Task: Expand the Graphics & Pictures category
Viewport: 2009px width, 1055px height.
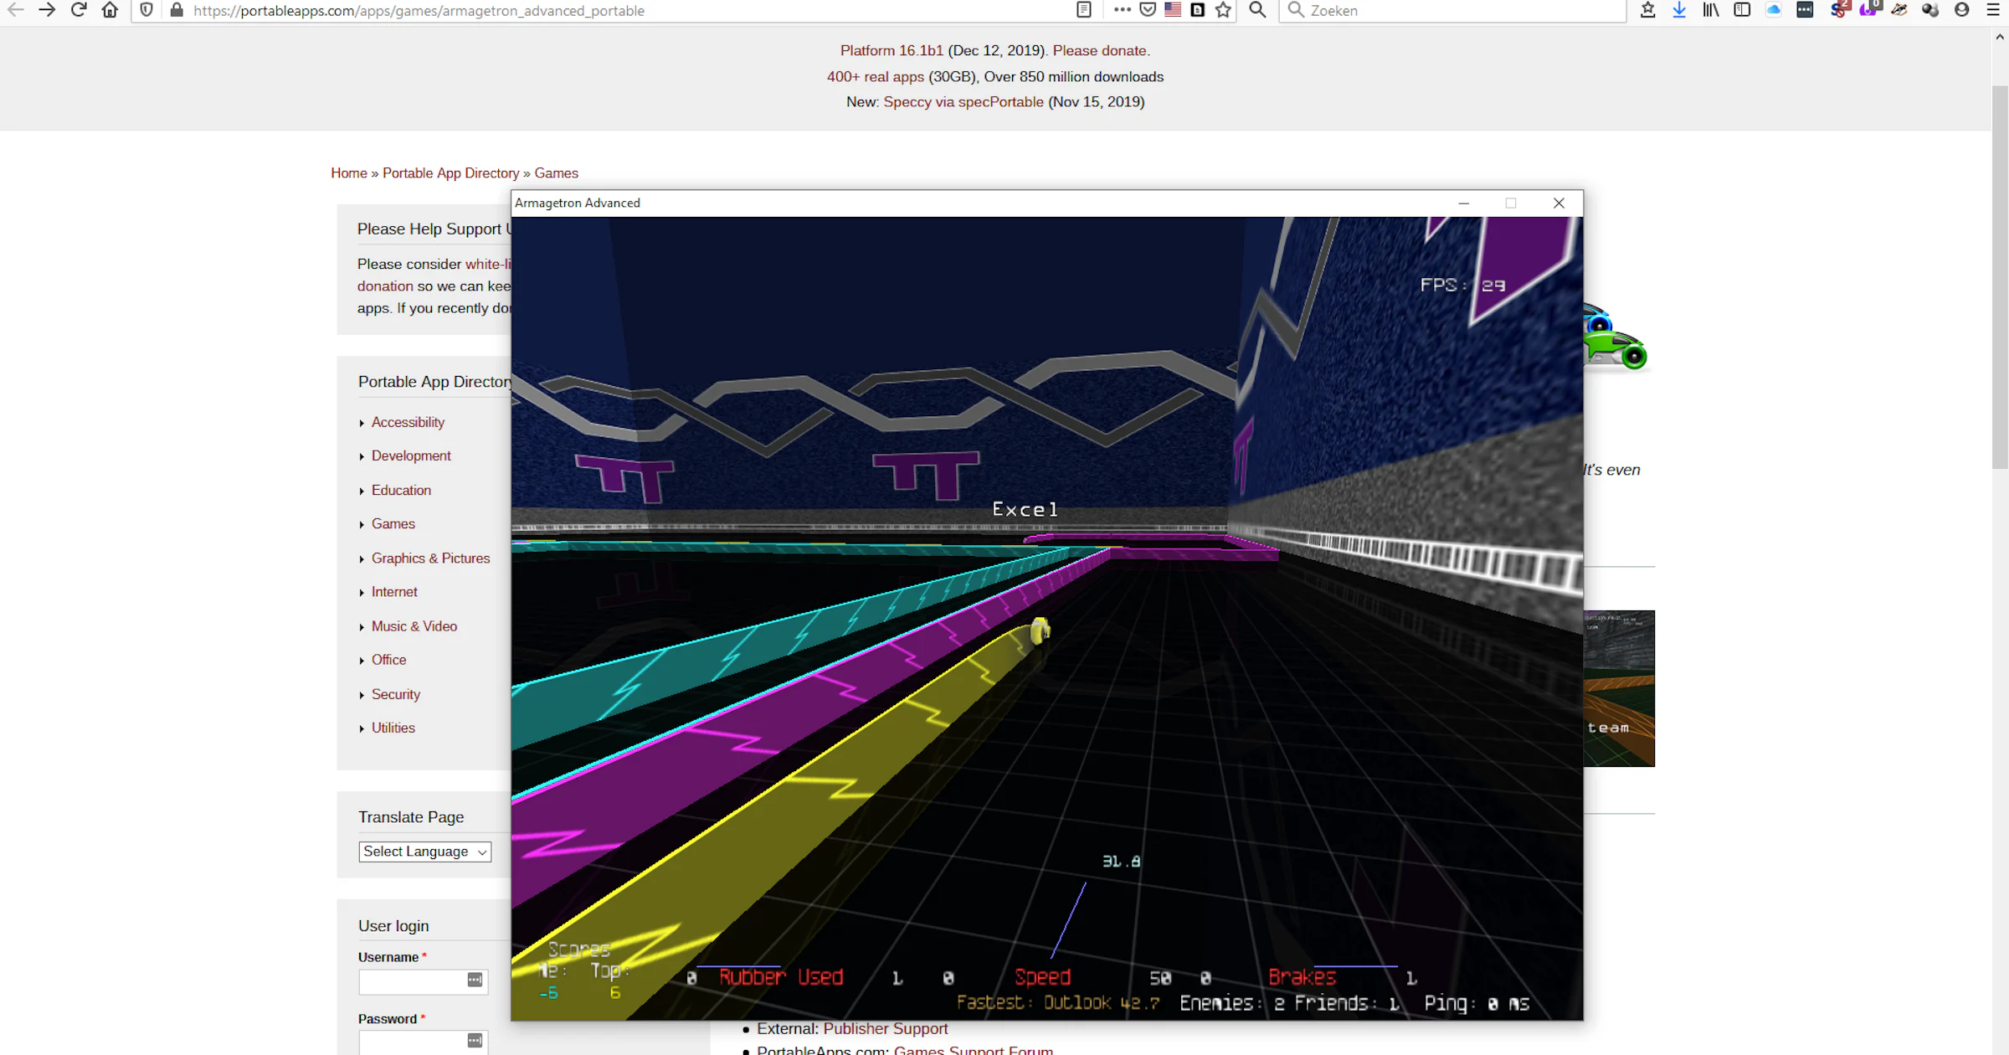Action: 430,558
